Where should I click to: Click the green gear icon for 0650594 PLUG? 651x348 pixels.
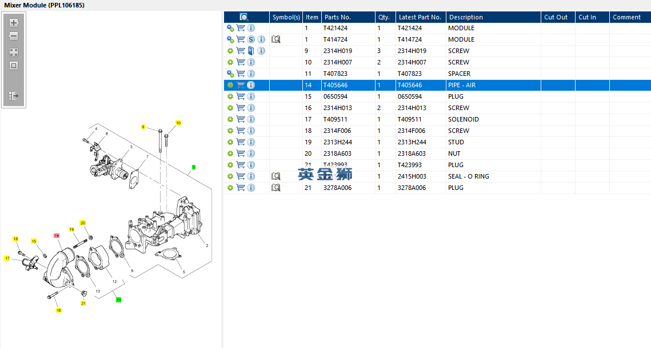230,96
